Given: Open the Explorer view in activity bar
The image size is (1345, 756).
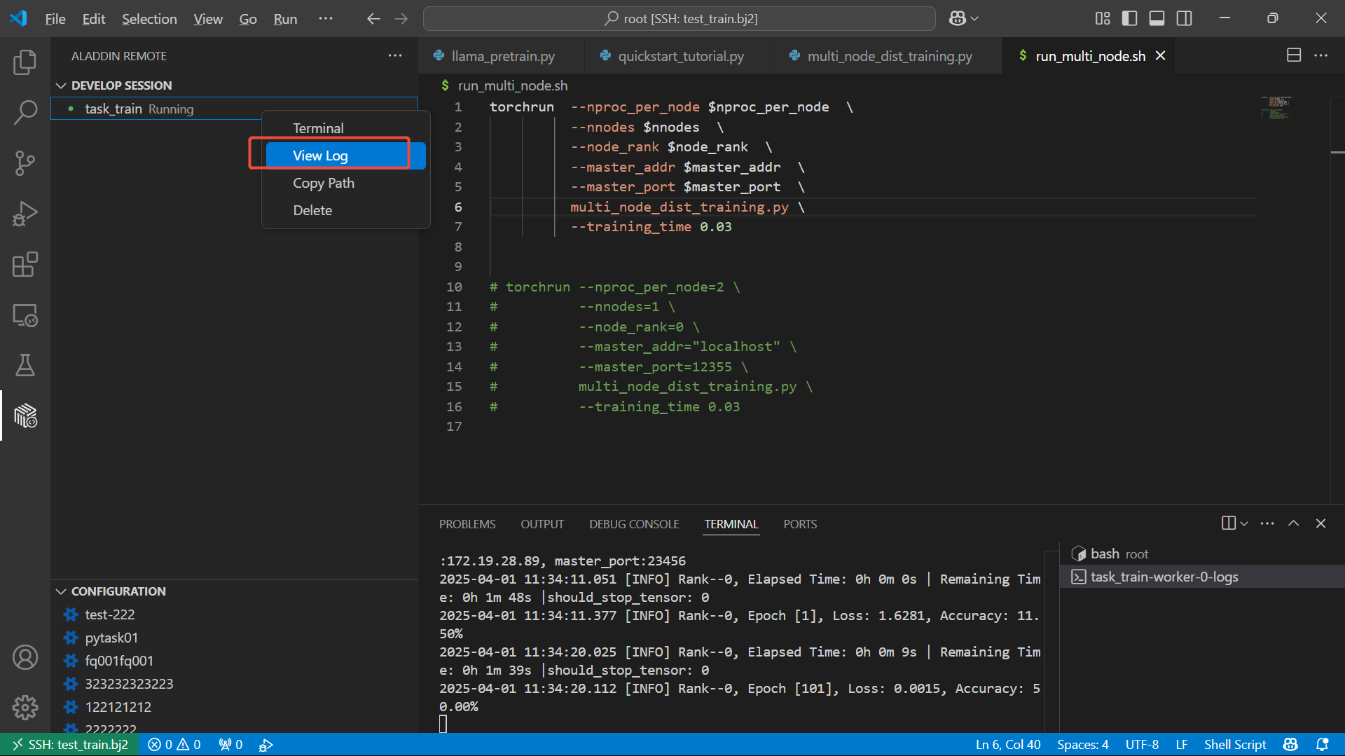Looking at the screenshot, I should (x=25, y=62).
